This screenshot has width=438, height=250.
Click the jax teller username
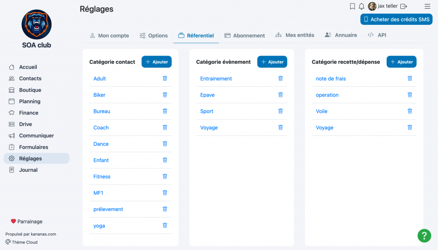pos(388,6)
